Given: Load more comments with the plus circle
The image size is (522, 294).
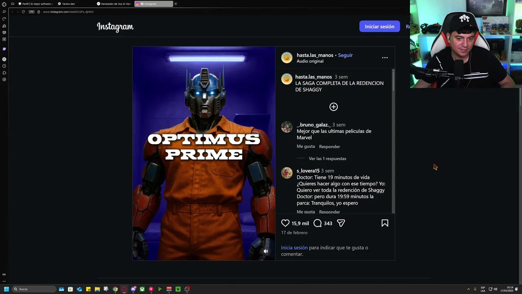Looking at the screenshot, I should (334, 107).
